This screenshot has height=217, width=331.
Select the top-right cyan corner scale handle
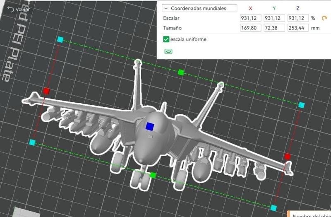tap(302, 105)
